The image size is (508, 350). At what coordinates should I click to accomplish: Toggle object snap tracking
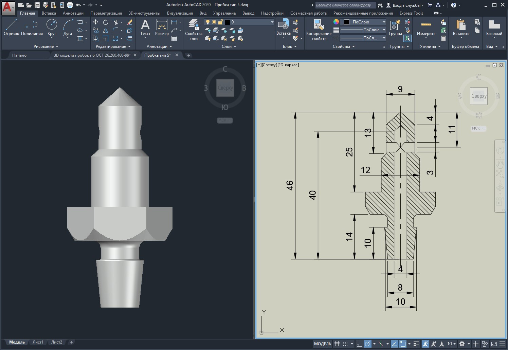394,344
